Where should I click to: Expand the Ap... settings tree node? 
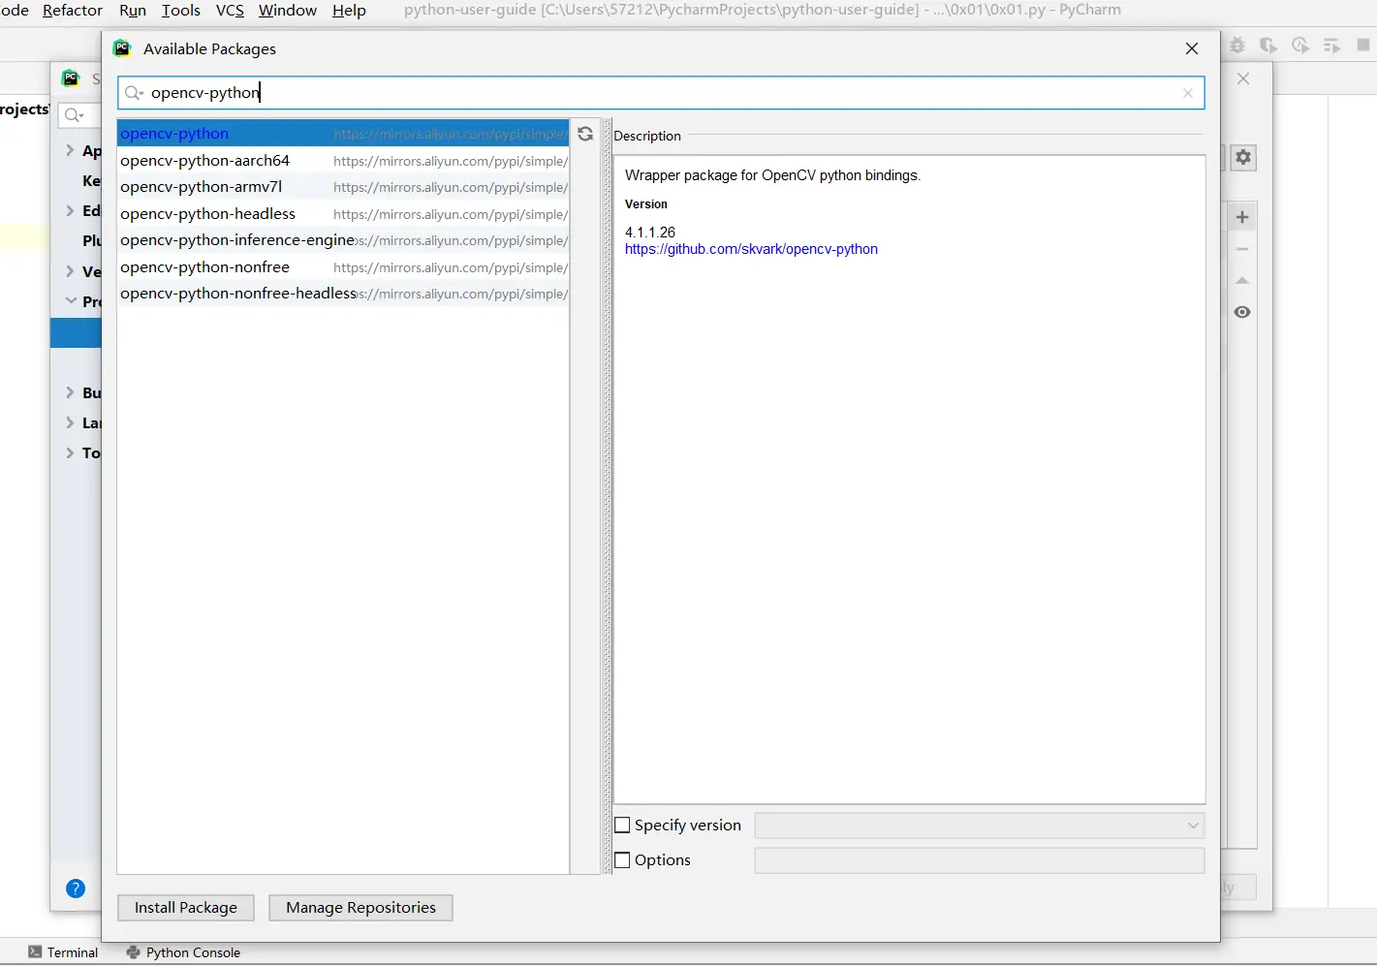click(x=70, y=150)
